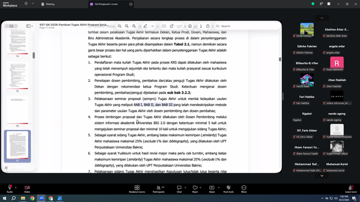Image resolution: width=360 pixels, height=202 pixels.
Task: Click the PDF document scrollbar handle
Action: pos(280,59)
